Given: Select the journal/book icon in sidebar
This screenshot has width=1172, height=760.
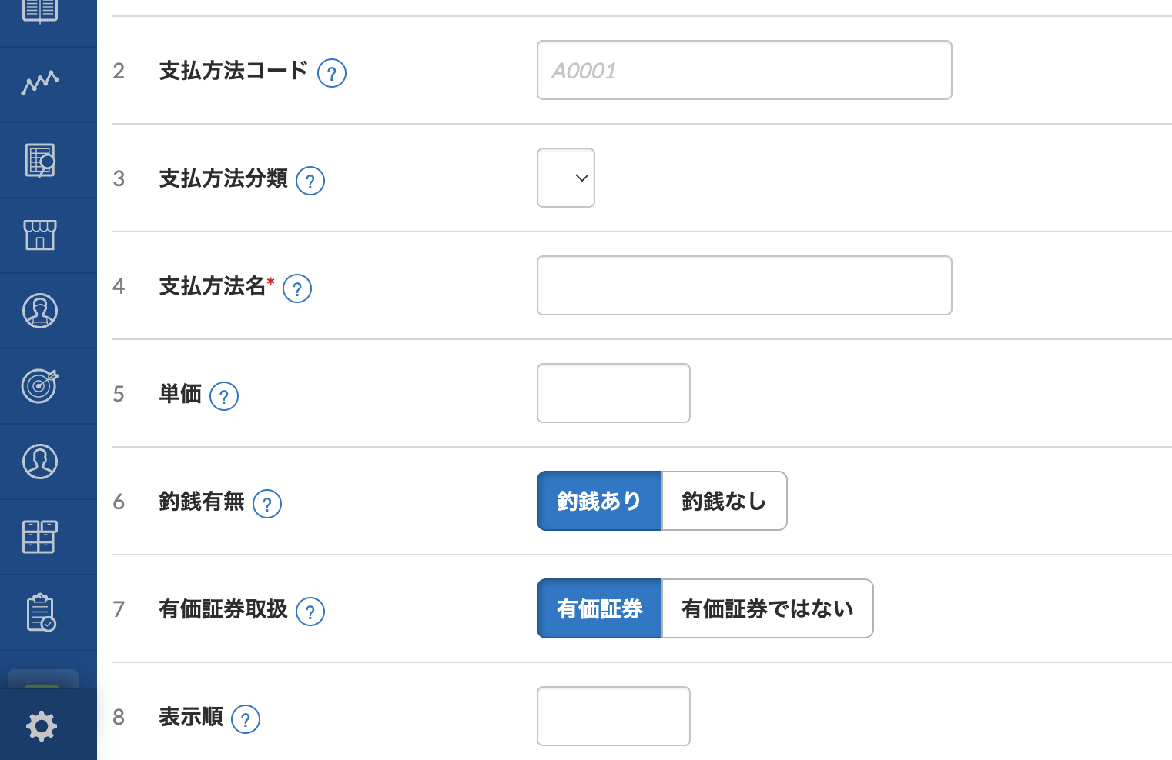Looking at the screenshot, I should [x=40, y=9].
